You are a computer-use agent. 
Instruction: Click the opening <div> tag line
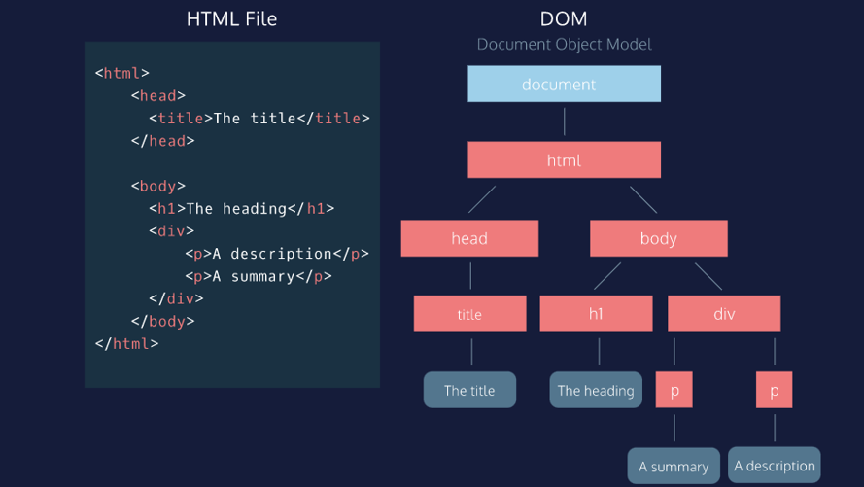(171, 230)
